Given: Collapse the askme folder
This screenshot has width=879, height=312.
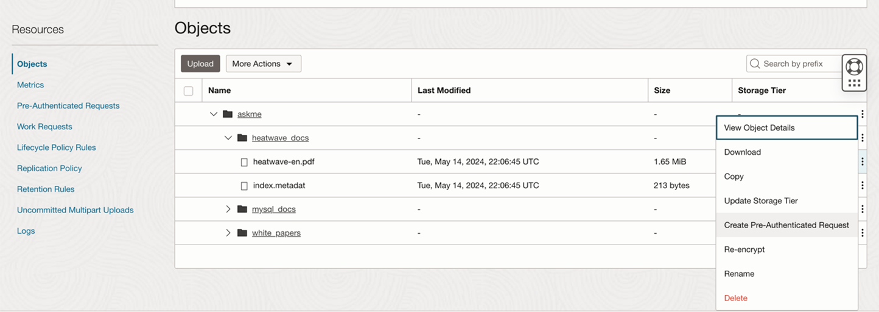Looking at the screenshot, I should [214, 114].
